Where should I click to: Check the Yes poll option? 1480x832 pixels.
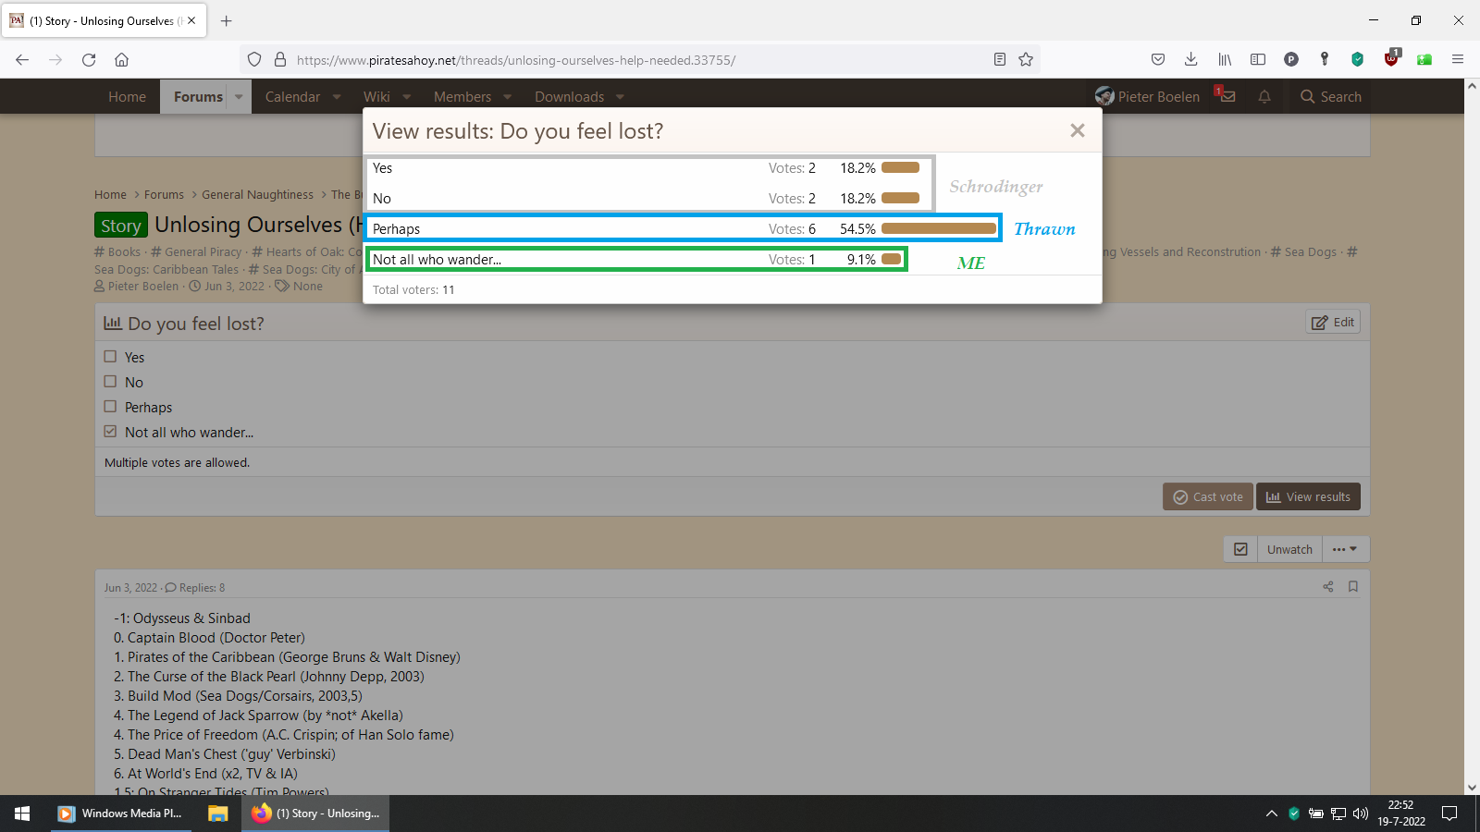point(110,357)
